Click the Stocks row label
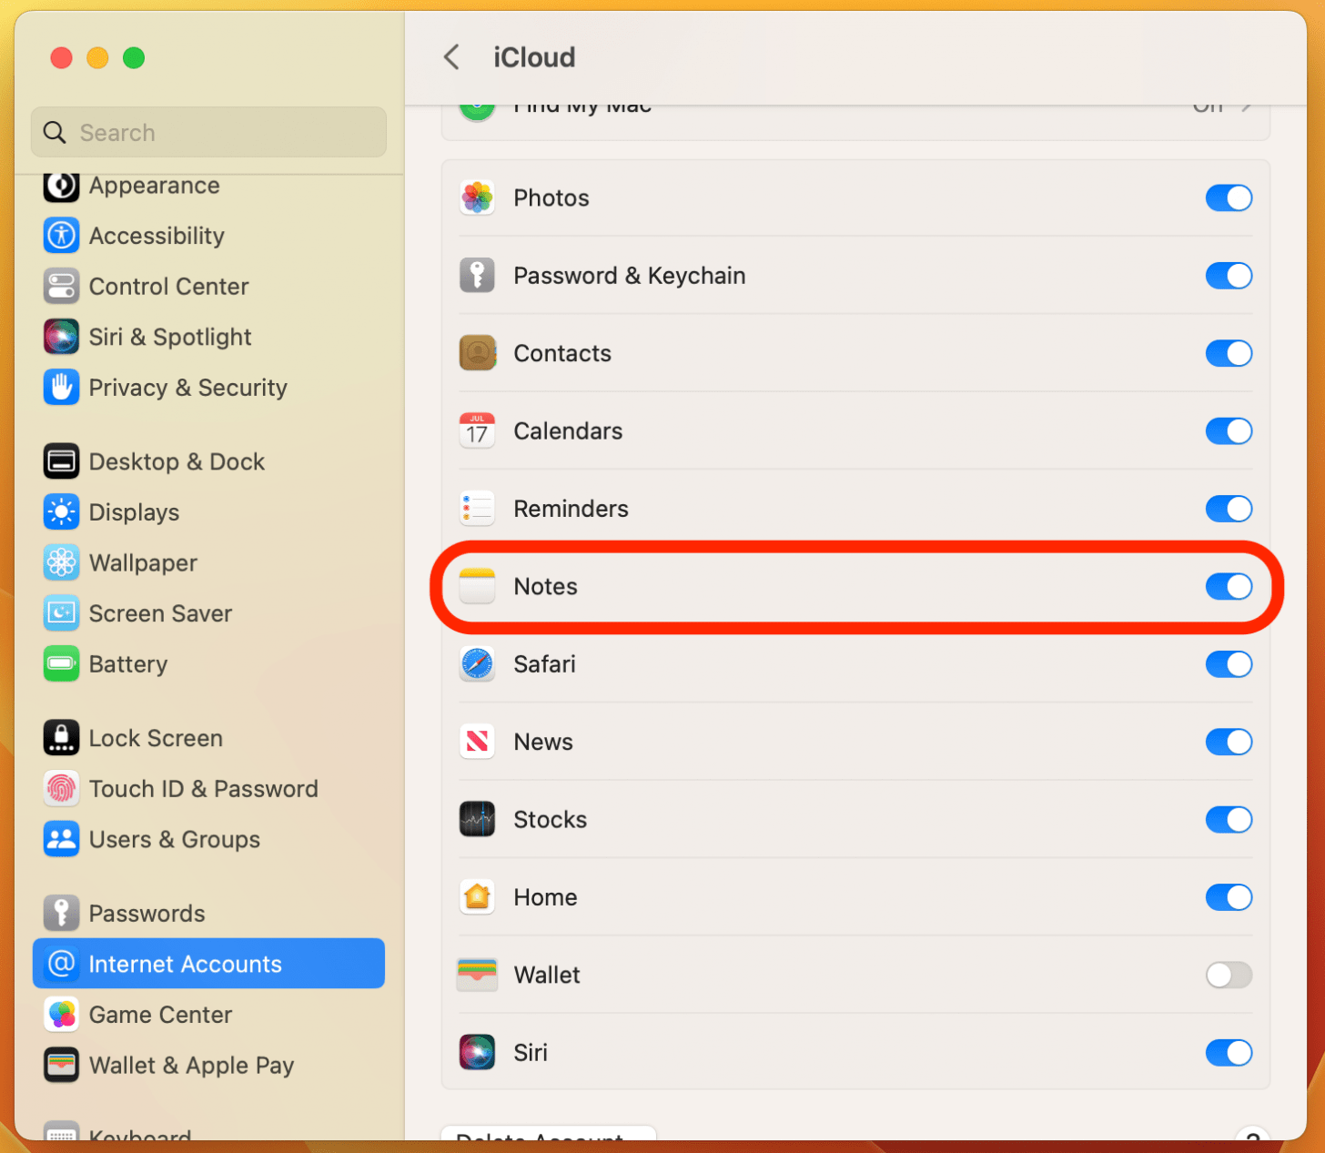Screen dimensions: 1325x1153 (x=550, y=819)
